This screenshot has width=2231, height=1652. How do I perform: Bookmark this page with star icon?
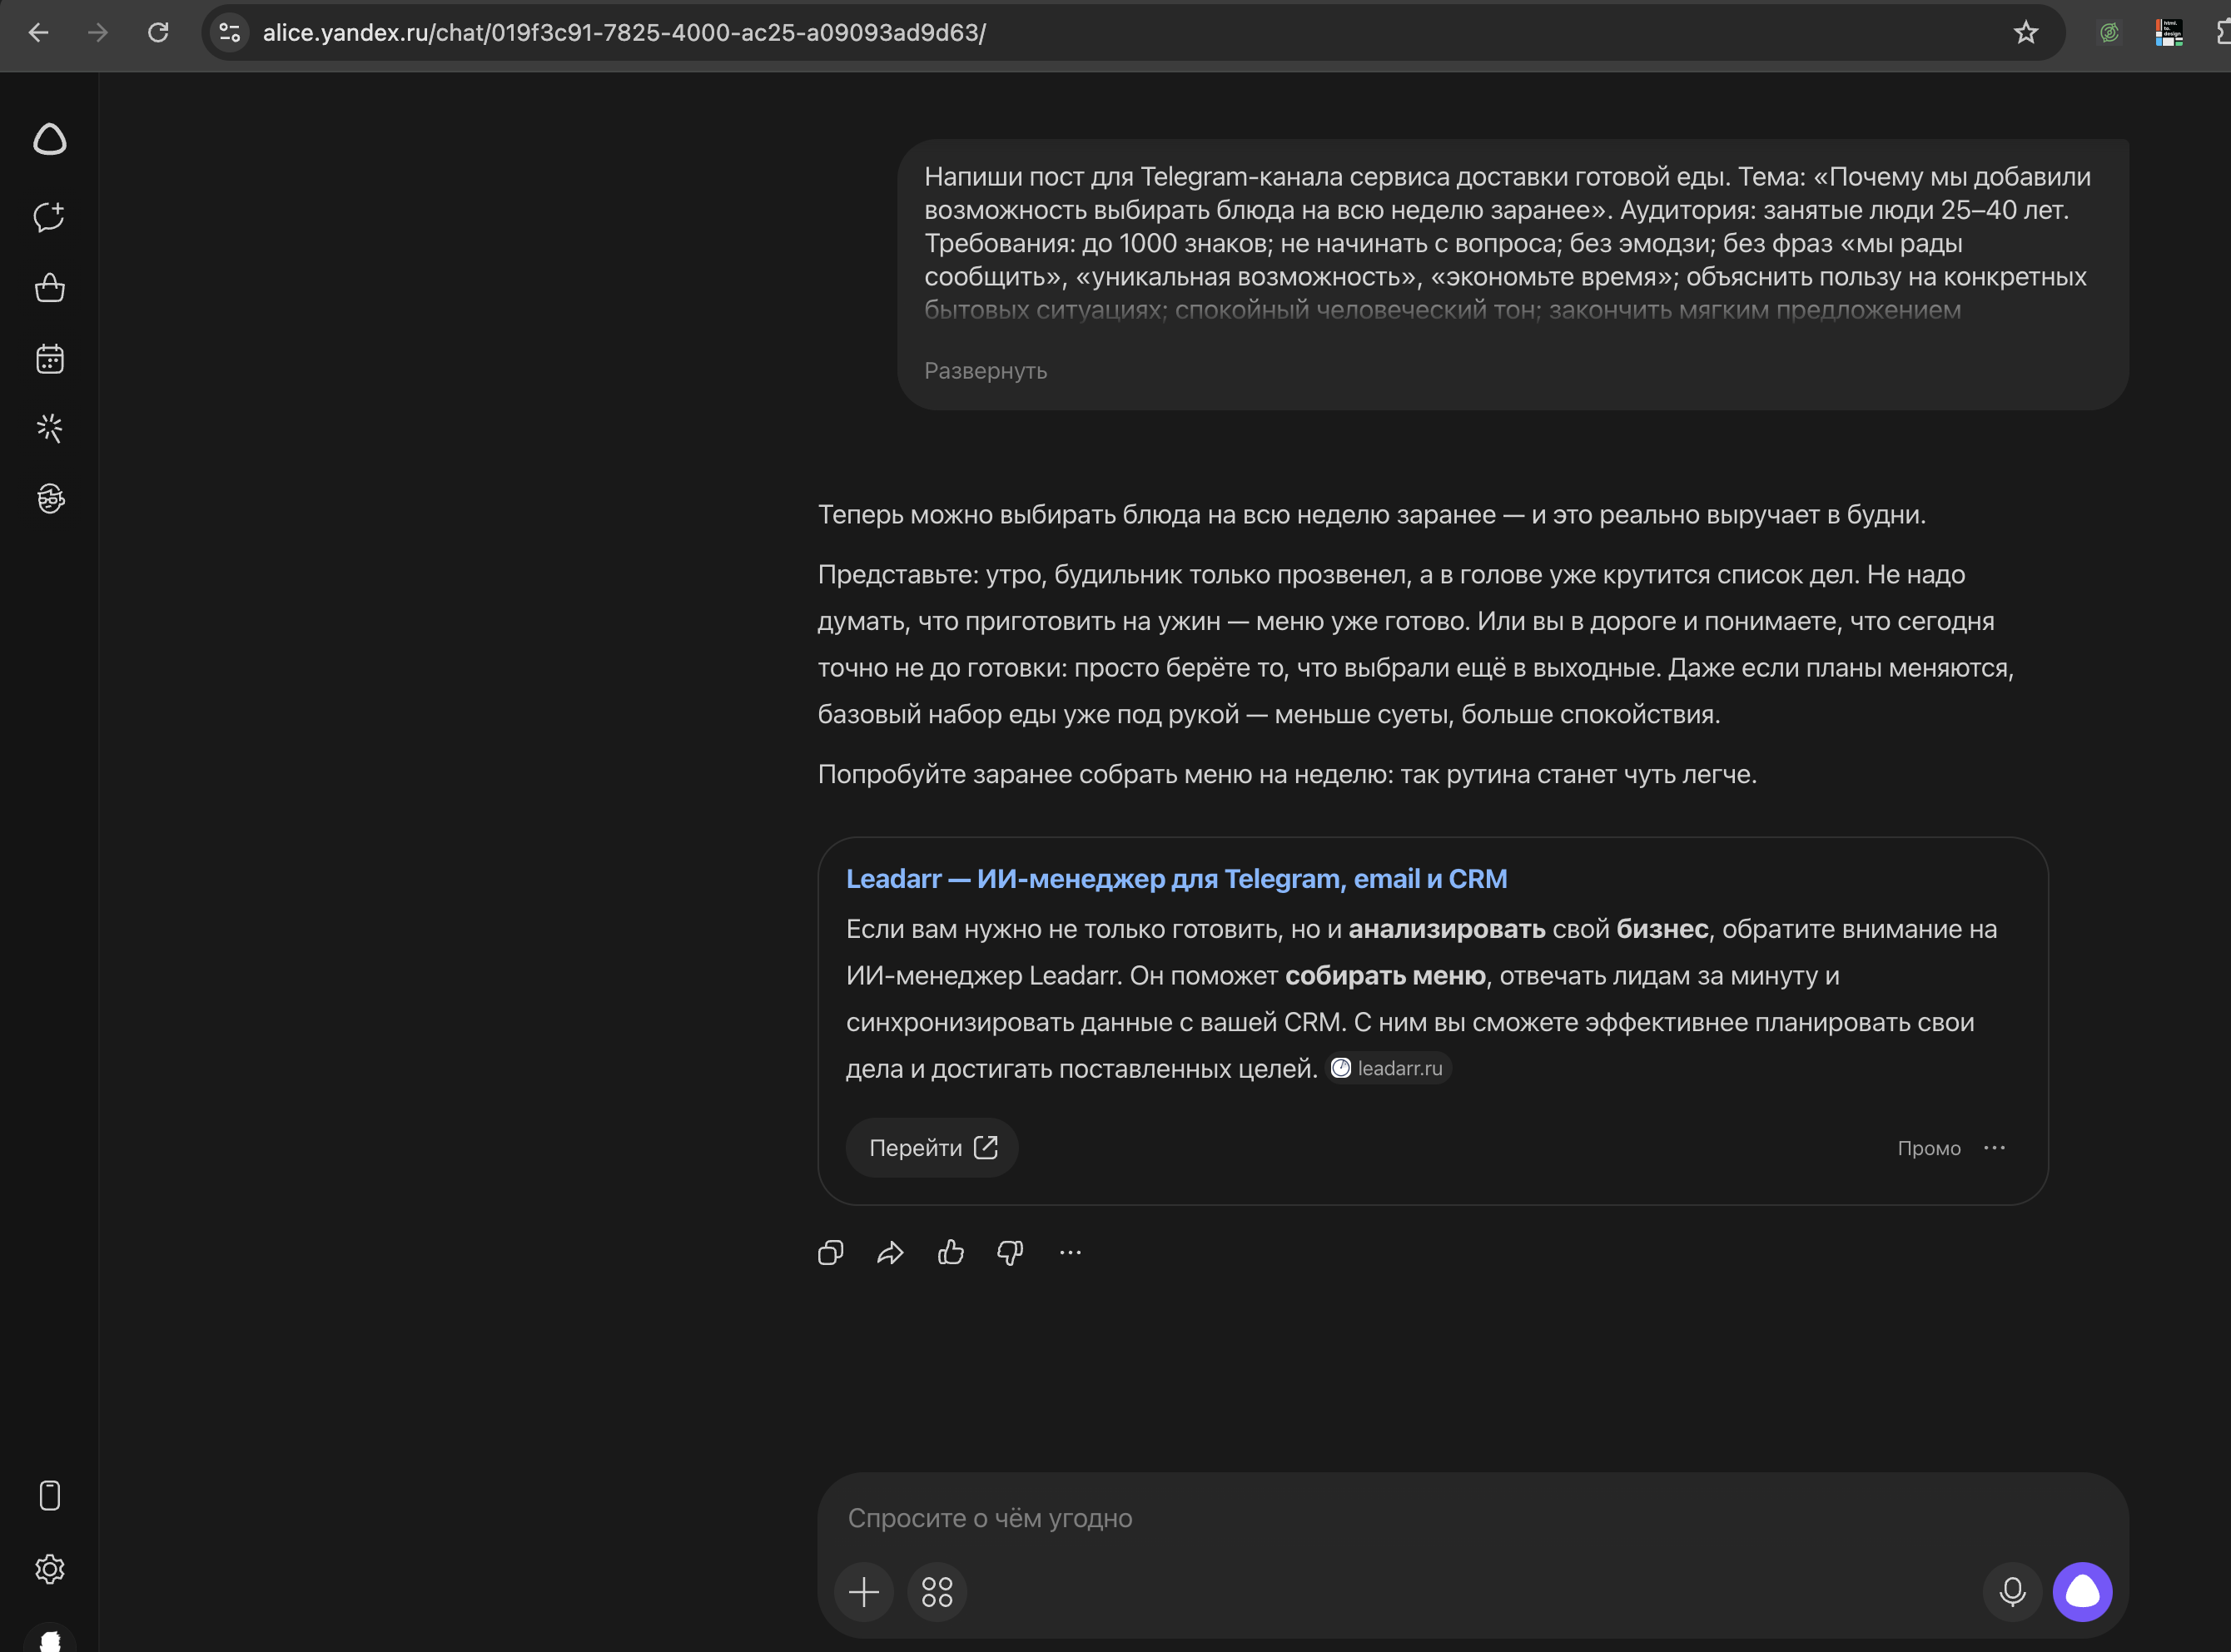tap(2025, 33)
